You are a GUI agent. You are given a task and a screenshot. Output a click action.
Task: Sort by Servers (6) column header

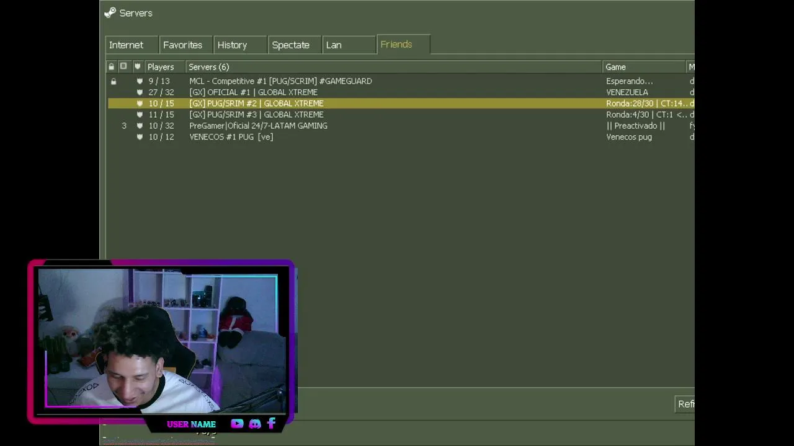click(394, 67)
